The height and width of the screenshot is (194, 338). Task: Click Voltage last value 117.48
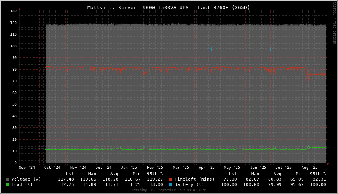pyautogui.click(x=66, y=179)
